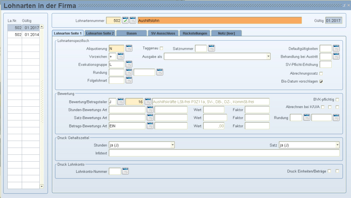The height and width of the screenshot is (198, 351).
Task: Open Lohnkonto-Nummer lookup icon
Action: 125,171
